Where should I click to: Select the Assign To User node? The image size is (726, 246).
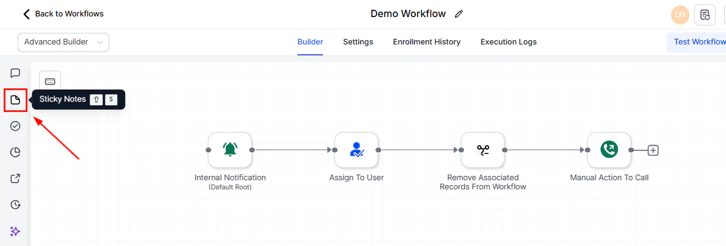357,150
